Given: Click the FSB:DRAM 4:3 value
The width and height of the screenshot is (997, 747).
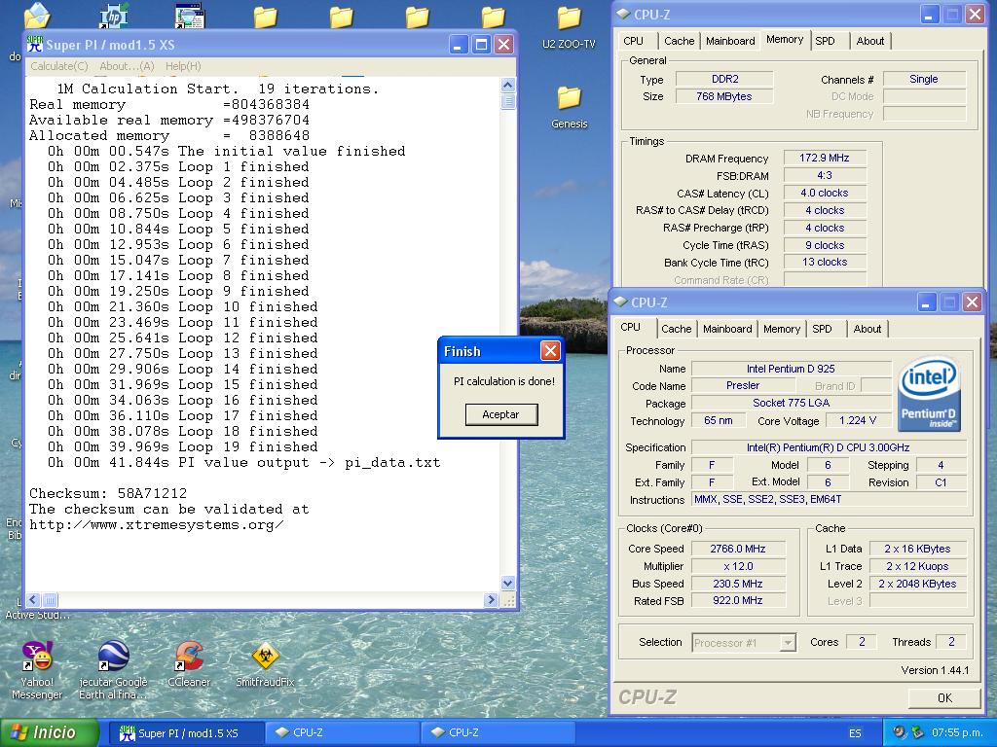Looking at the screenshot, I should pos(824,175).
